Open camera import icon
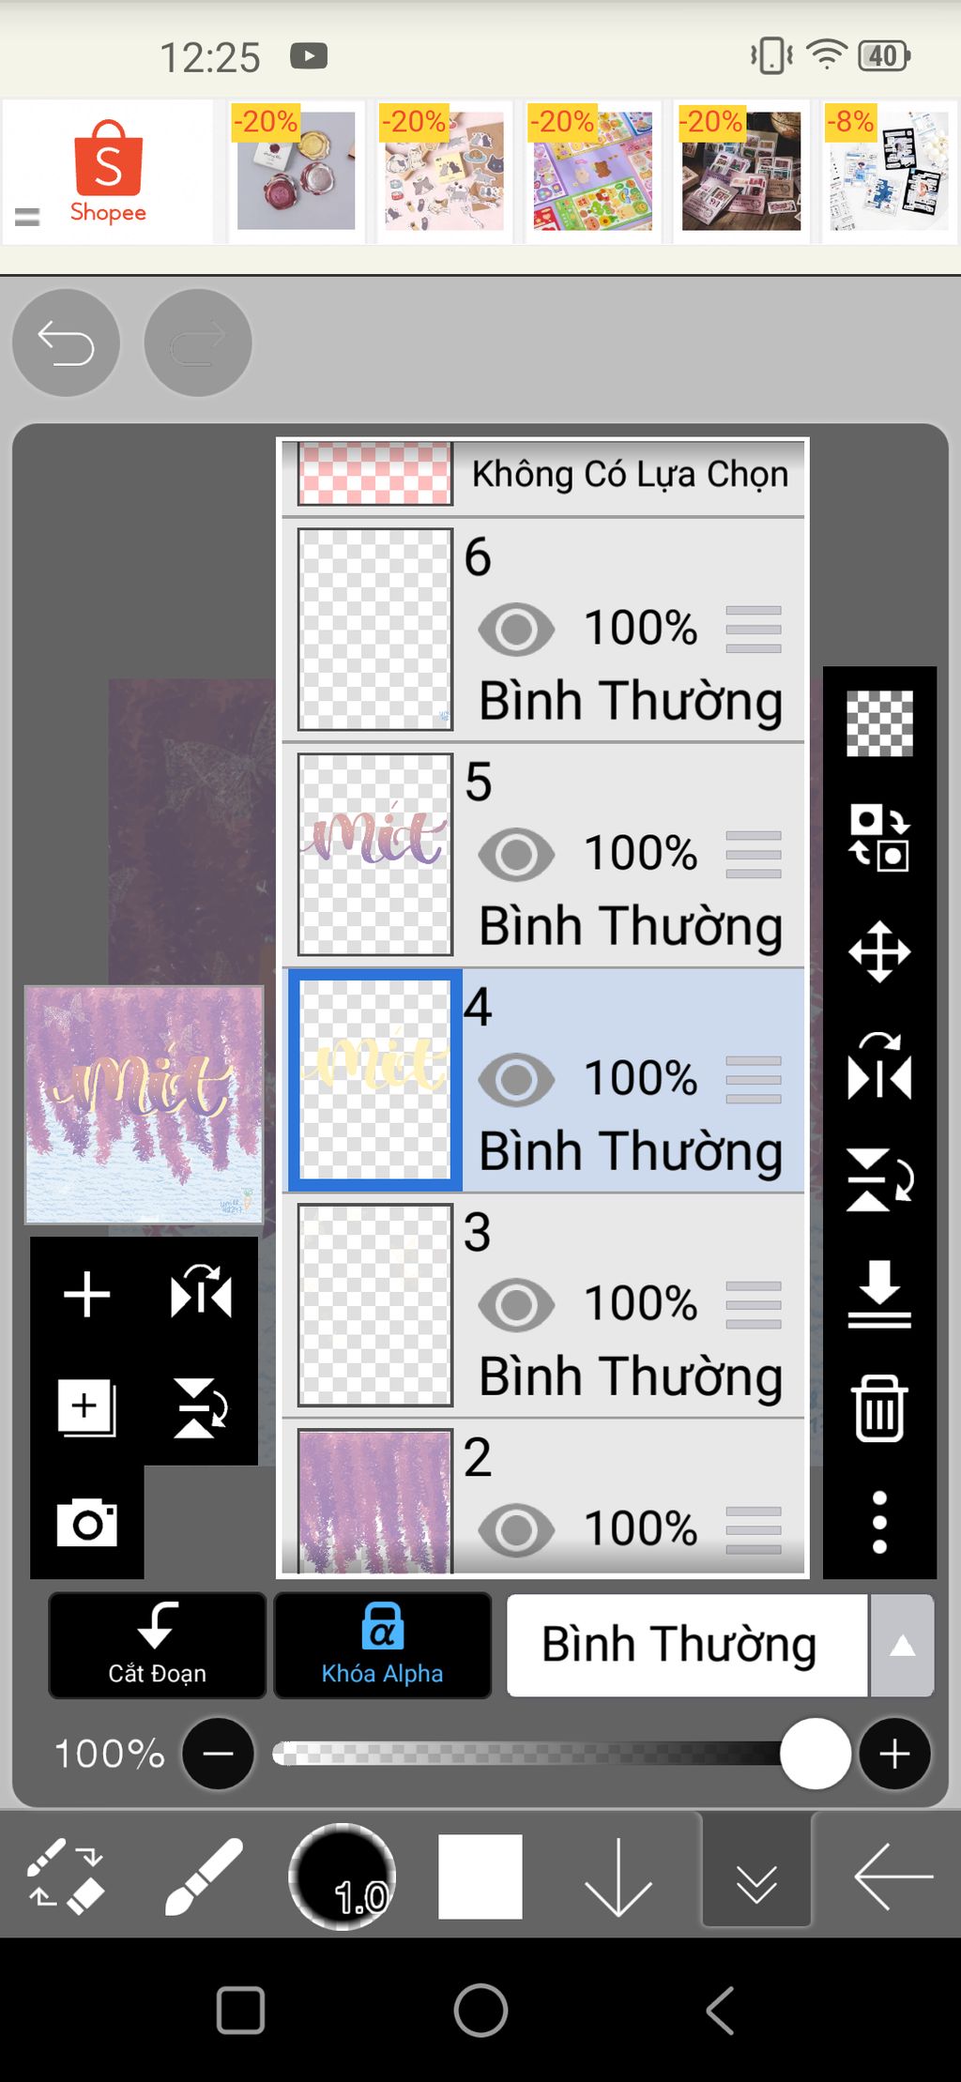Viewport: 961px width, 2082px height. 86,1522
